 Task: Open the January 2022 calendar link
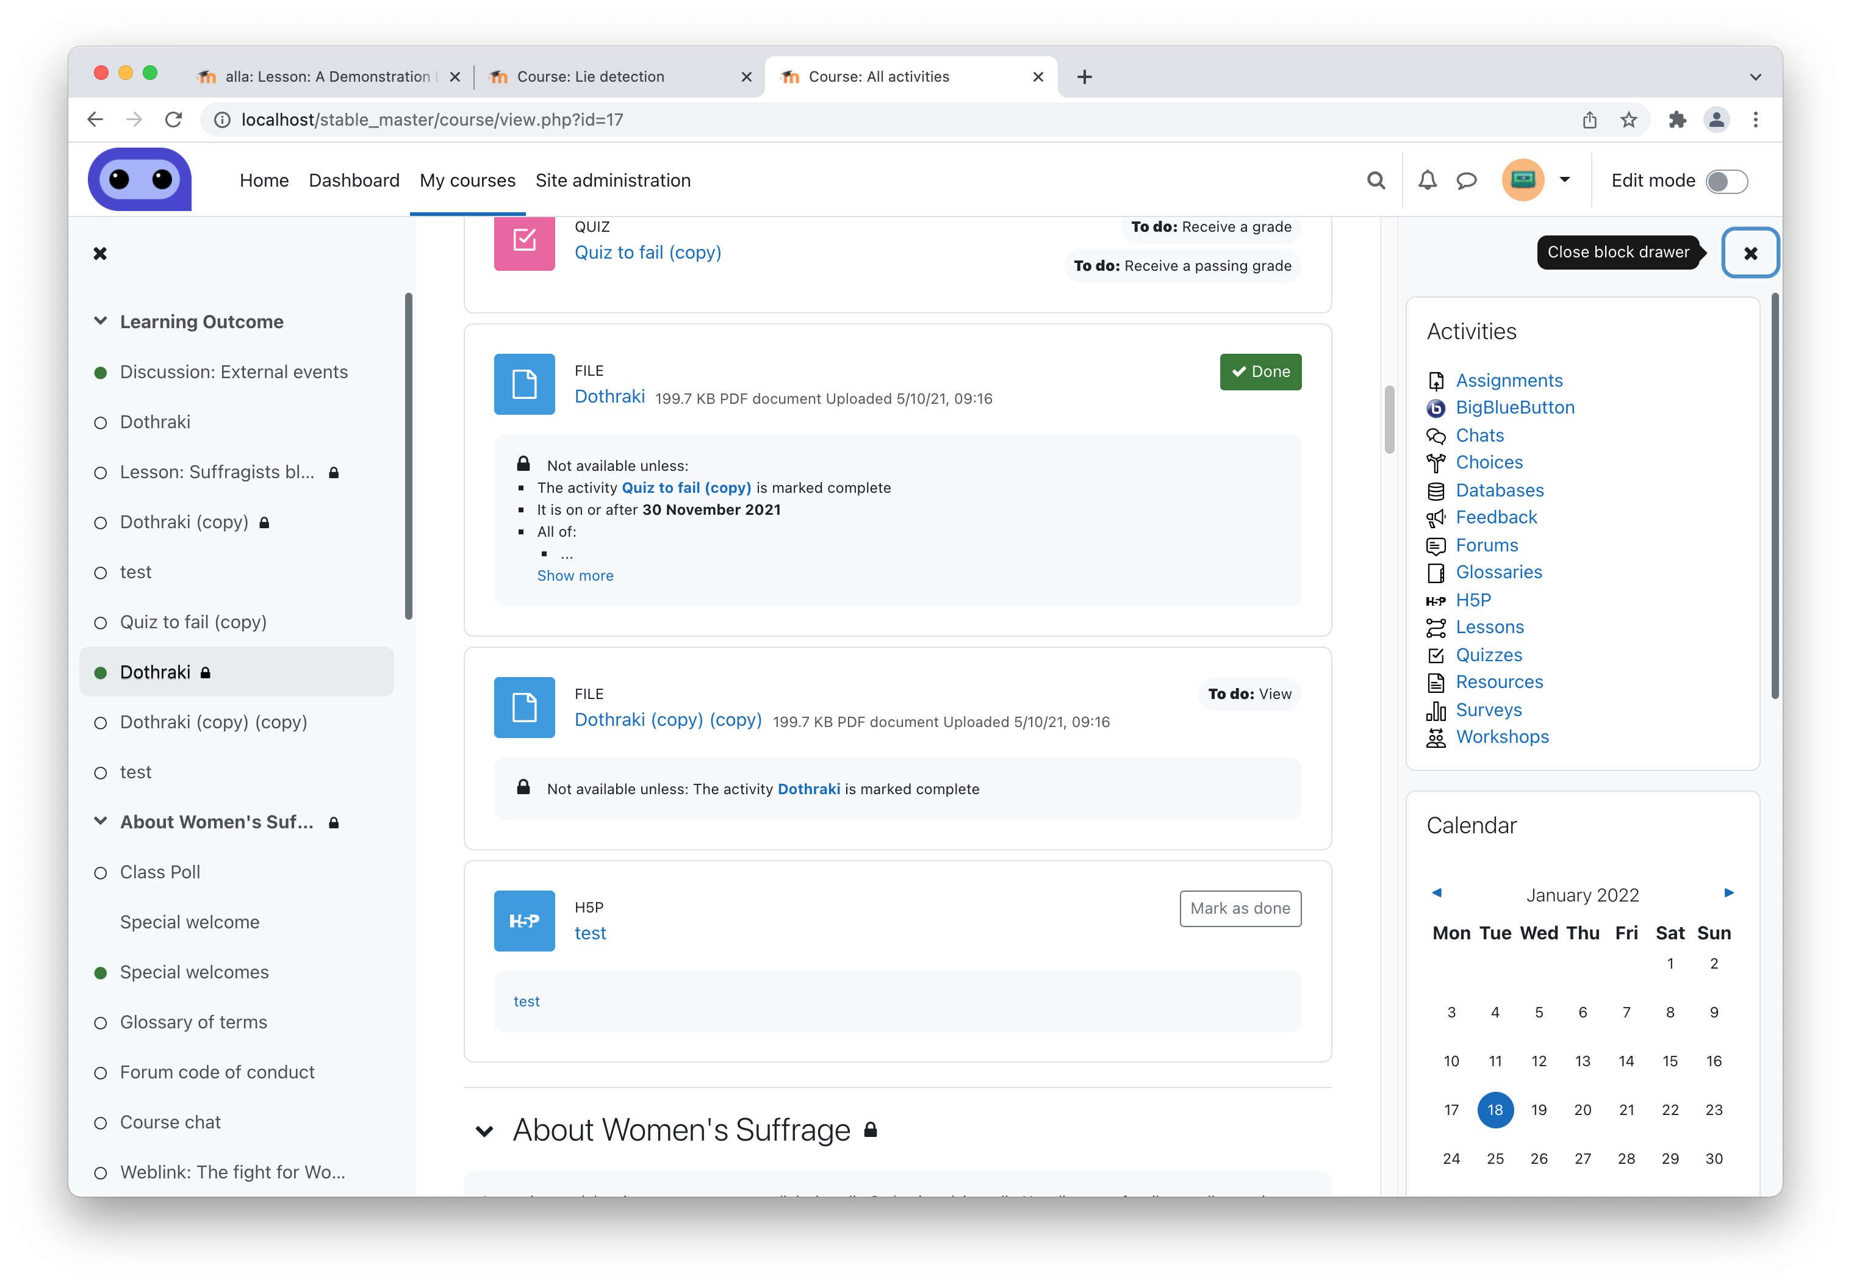(1582, 895)
